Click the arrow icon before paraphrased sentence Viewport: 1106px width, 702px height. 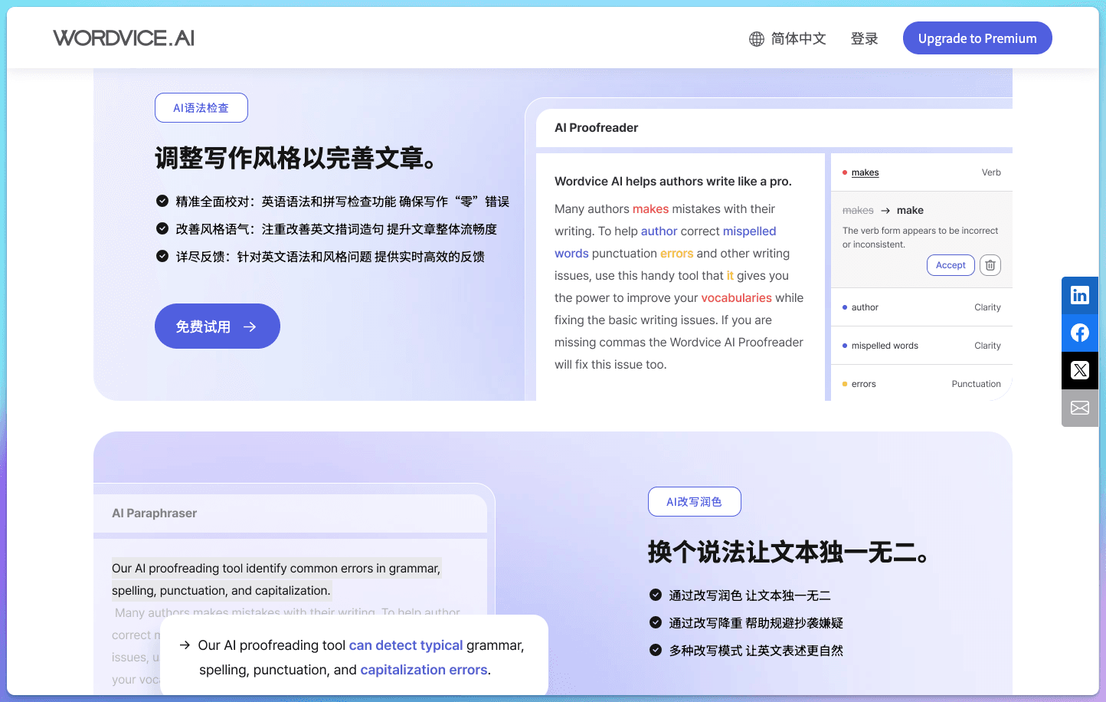click(x=185, y=645)
